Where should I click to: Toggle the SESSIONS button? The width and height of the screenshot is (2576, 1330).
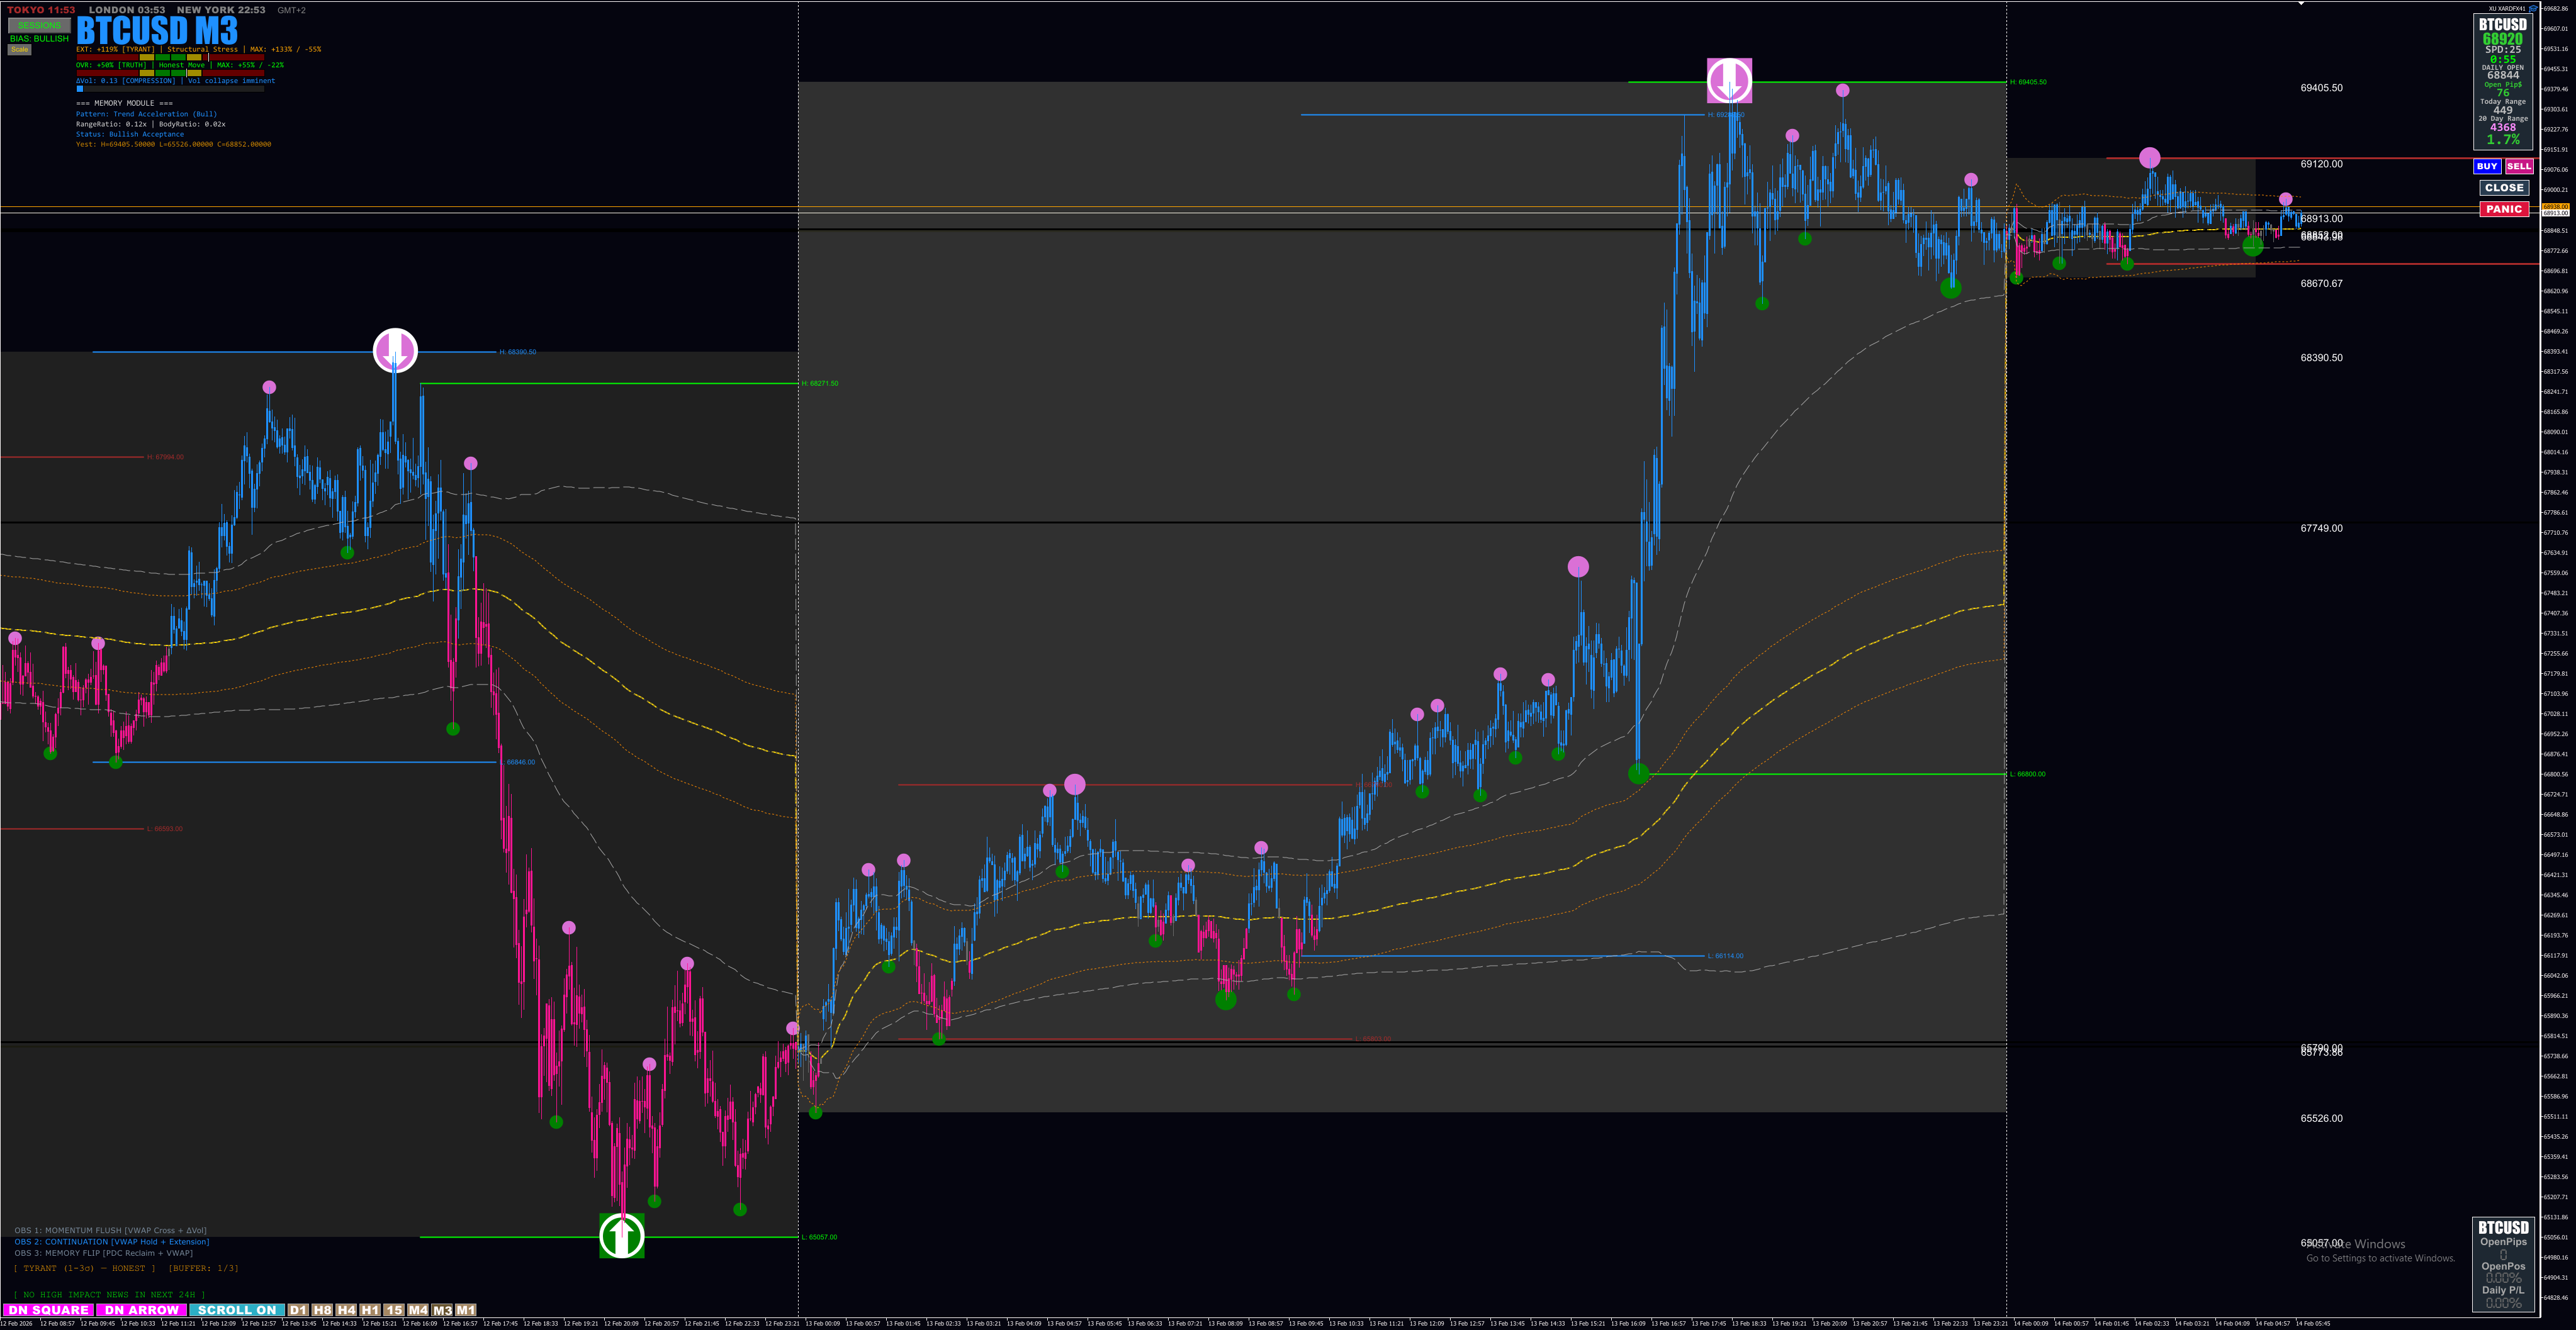click(39, 25)
